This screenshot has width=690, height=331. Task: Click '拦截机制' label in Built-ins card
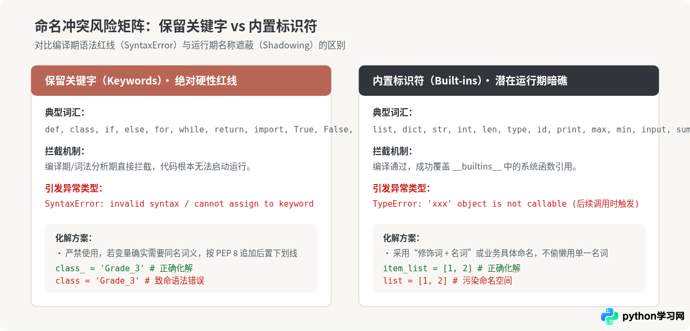392,151
